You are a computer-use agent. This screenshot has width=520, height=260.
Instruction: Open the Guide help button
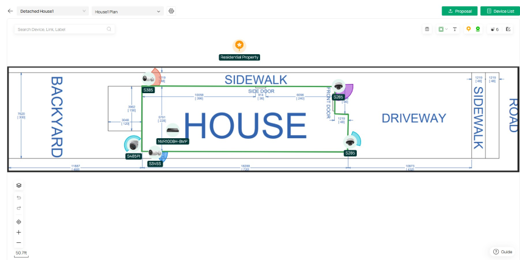502,251
